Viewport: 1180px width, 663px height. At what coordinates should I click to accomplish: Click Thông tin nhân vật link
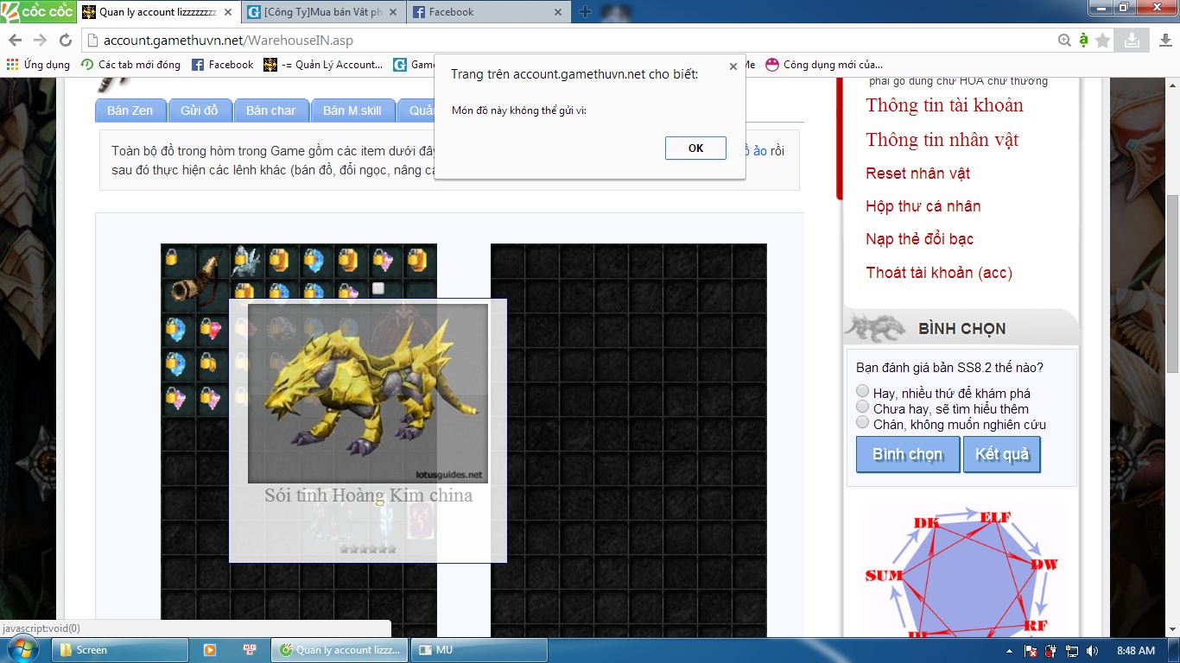[x=942, y=140]
